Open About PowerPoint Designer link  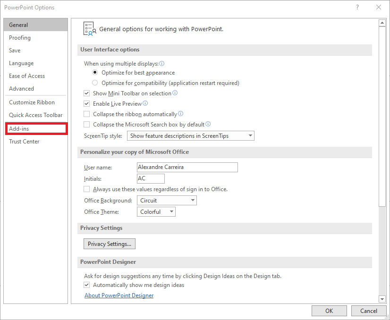point(119,295)
